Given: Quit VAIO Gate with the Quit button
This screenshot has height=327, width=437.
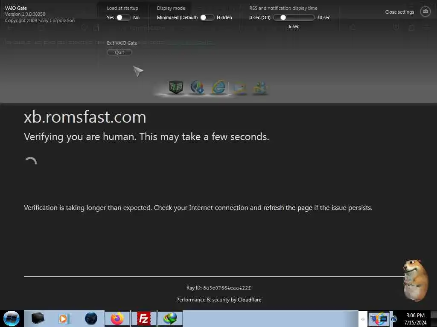Looking at the screenshot, I should (x=119, y=52).
